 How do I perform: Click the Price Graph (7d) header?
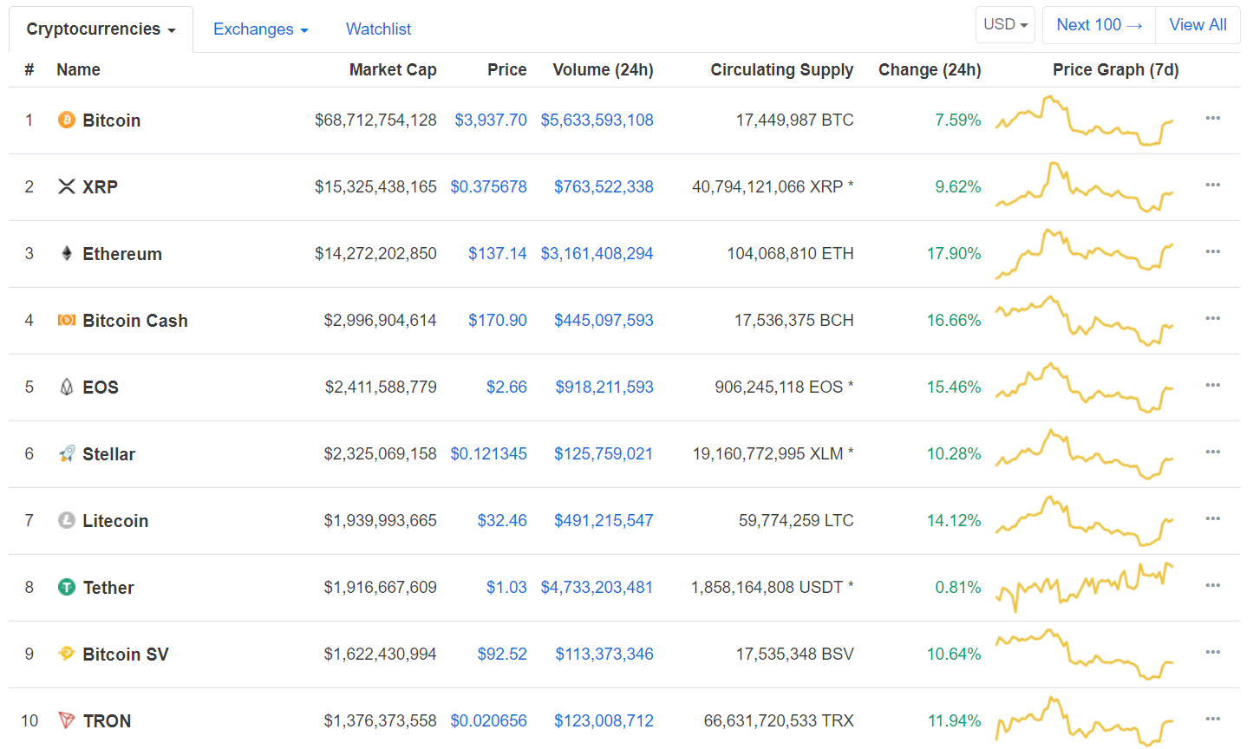coord(1116,70)
